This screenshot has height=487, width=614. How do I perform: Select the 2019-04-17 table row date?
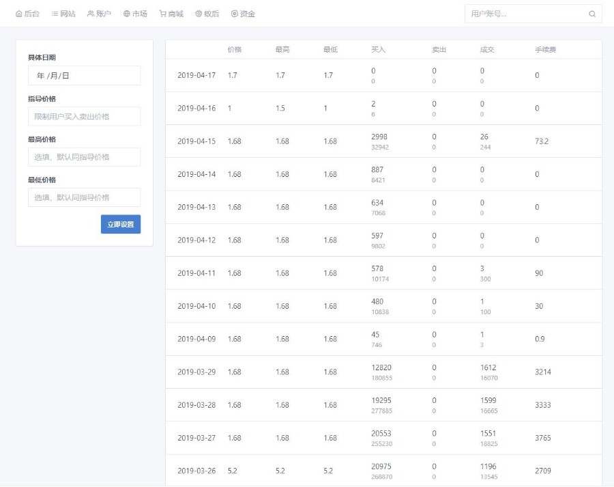196,75
